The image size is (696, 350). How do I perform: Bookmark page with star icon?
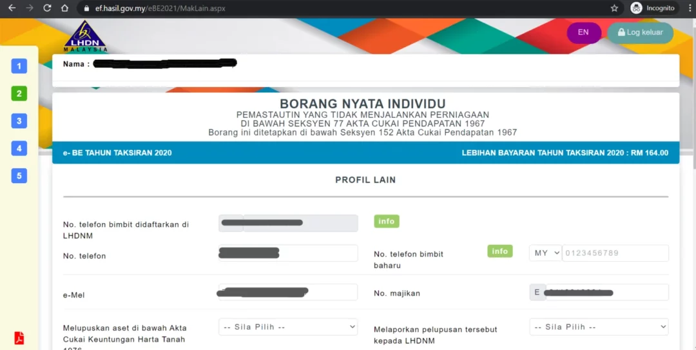pyautogui.click(x=614, y=8)
